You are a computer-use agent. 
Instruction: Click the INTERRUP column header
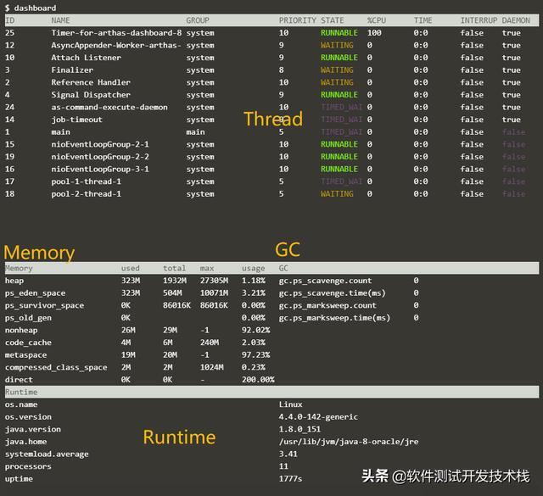[x=479, y=20]
